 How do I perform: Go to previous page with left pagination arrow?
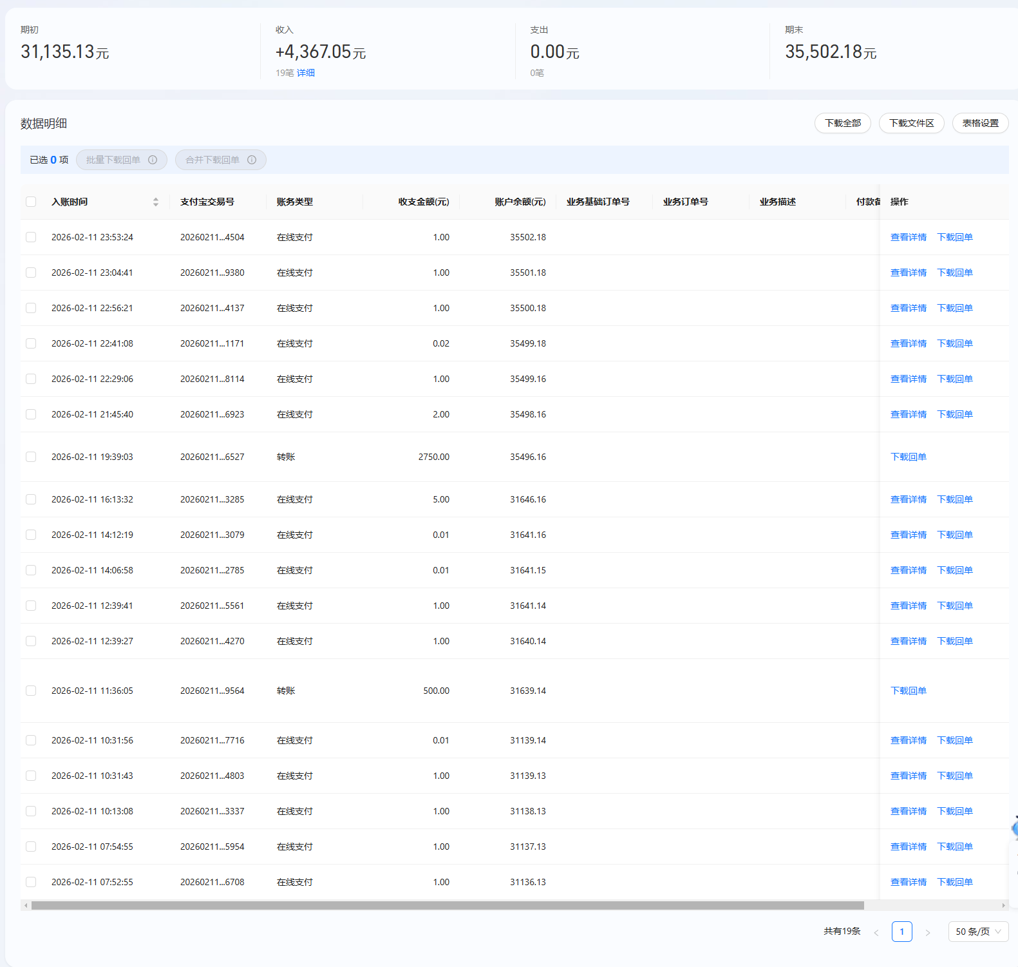876,932
